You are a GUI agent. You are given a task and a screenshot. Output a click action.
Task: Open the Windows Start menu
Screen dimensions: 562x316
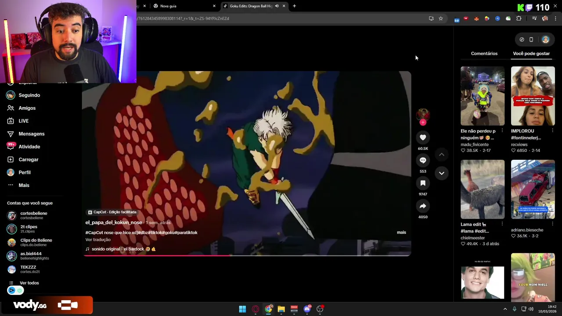[242, 309]
